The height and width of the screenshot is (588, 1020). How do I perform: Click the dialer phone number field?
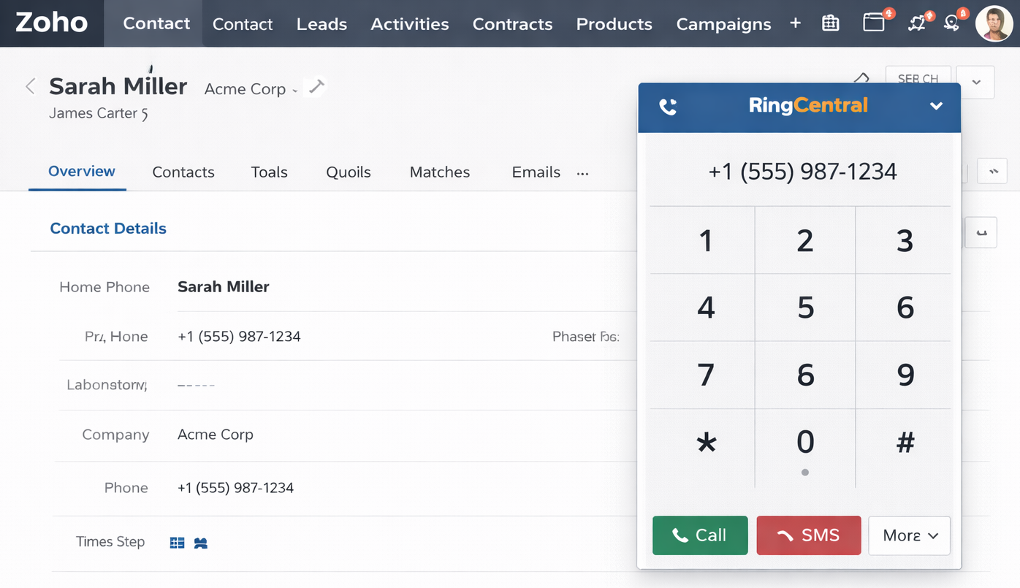tap(802, 172)
